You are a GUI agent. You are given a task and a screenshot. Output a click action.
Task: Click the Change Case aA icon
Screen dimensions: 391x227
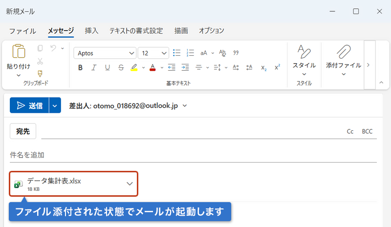pos(204,53)
